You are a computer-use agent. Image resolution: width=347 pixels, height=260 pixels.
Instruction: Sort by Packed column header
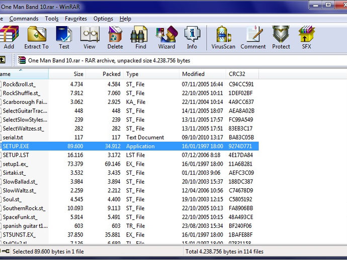tap(105, 74)
